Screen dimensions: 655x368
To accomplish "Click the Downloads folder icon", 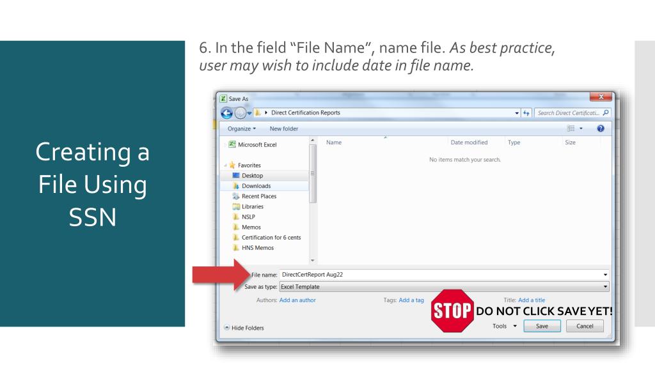I will pyautogui.click(x=236, y=186).
